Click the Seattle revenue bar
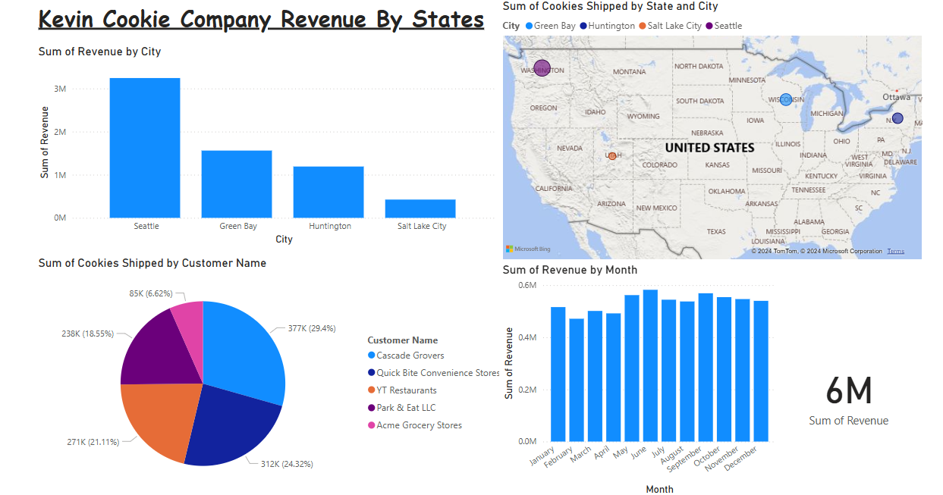Image resolution: width=943 pixels, height=495 pixels. 145,148
